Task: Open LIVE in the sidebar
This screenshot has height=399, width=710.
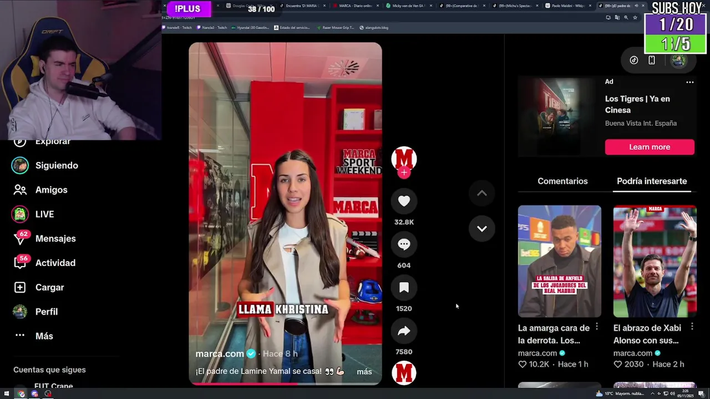Action: coord(33,214)
